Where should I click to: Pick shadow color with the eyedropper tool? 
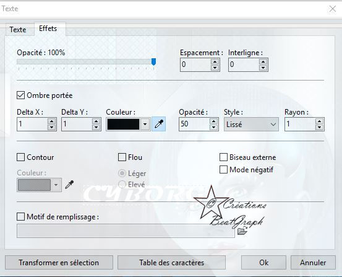(159, 124)
